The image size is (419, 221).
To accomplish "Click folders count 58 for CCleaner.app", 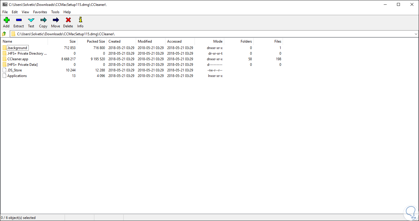I will pos(250,59).
